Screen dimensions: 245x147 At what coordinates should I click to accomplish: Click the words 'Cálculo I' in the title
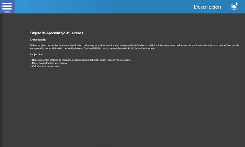coord(76,33)
